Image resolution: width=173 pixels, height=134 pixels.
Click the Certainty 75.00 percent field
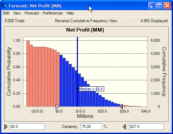pos(91,127)
